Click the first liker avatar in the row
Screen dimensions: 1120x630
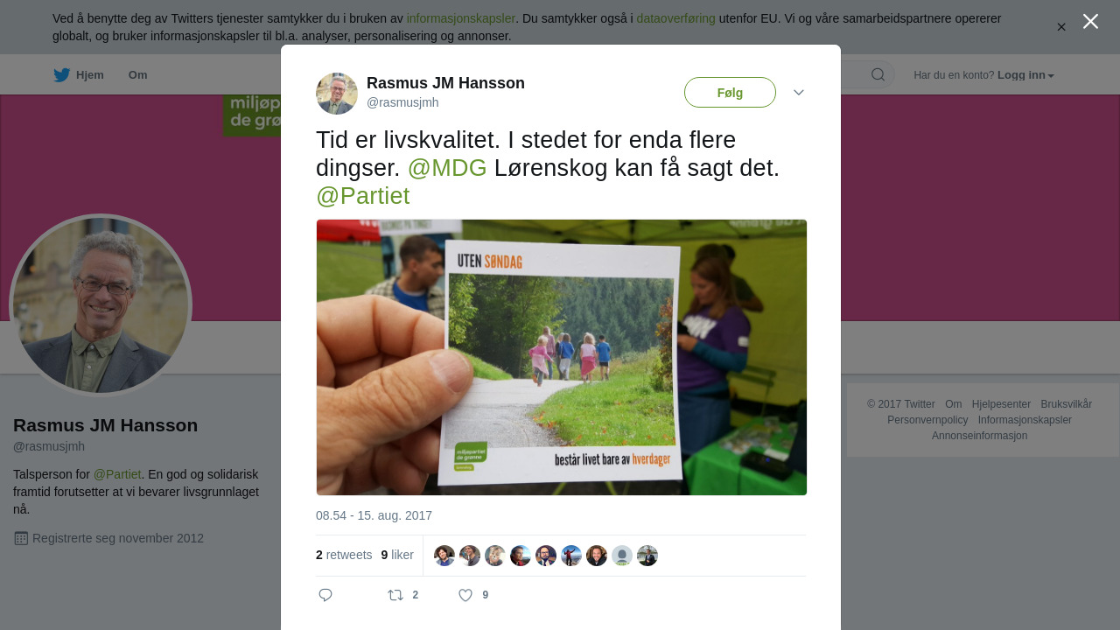pyautogui.click(x=444, y=556)
